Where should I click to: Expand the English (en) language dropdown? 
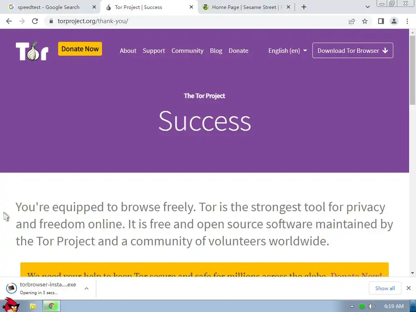[x=288, y=51]
